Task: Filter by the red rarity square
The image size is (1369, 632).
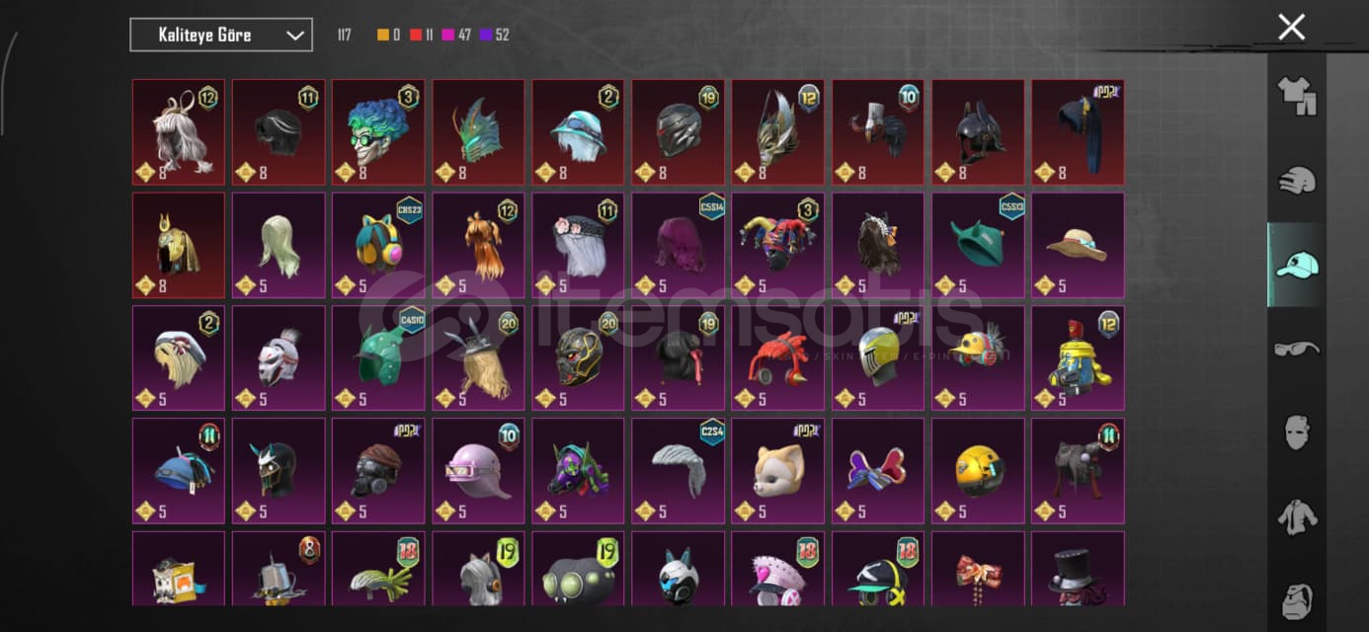Action: [x=416, y=36]
